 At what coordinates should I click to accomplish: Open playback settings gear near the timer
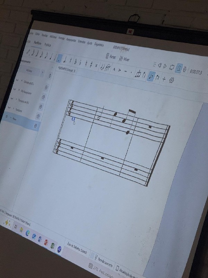coord(185,69)
